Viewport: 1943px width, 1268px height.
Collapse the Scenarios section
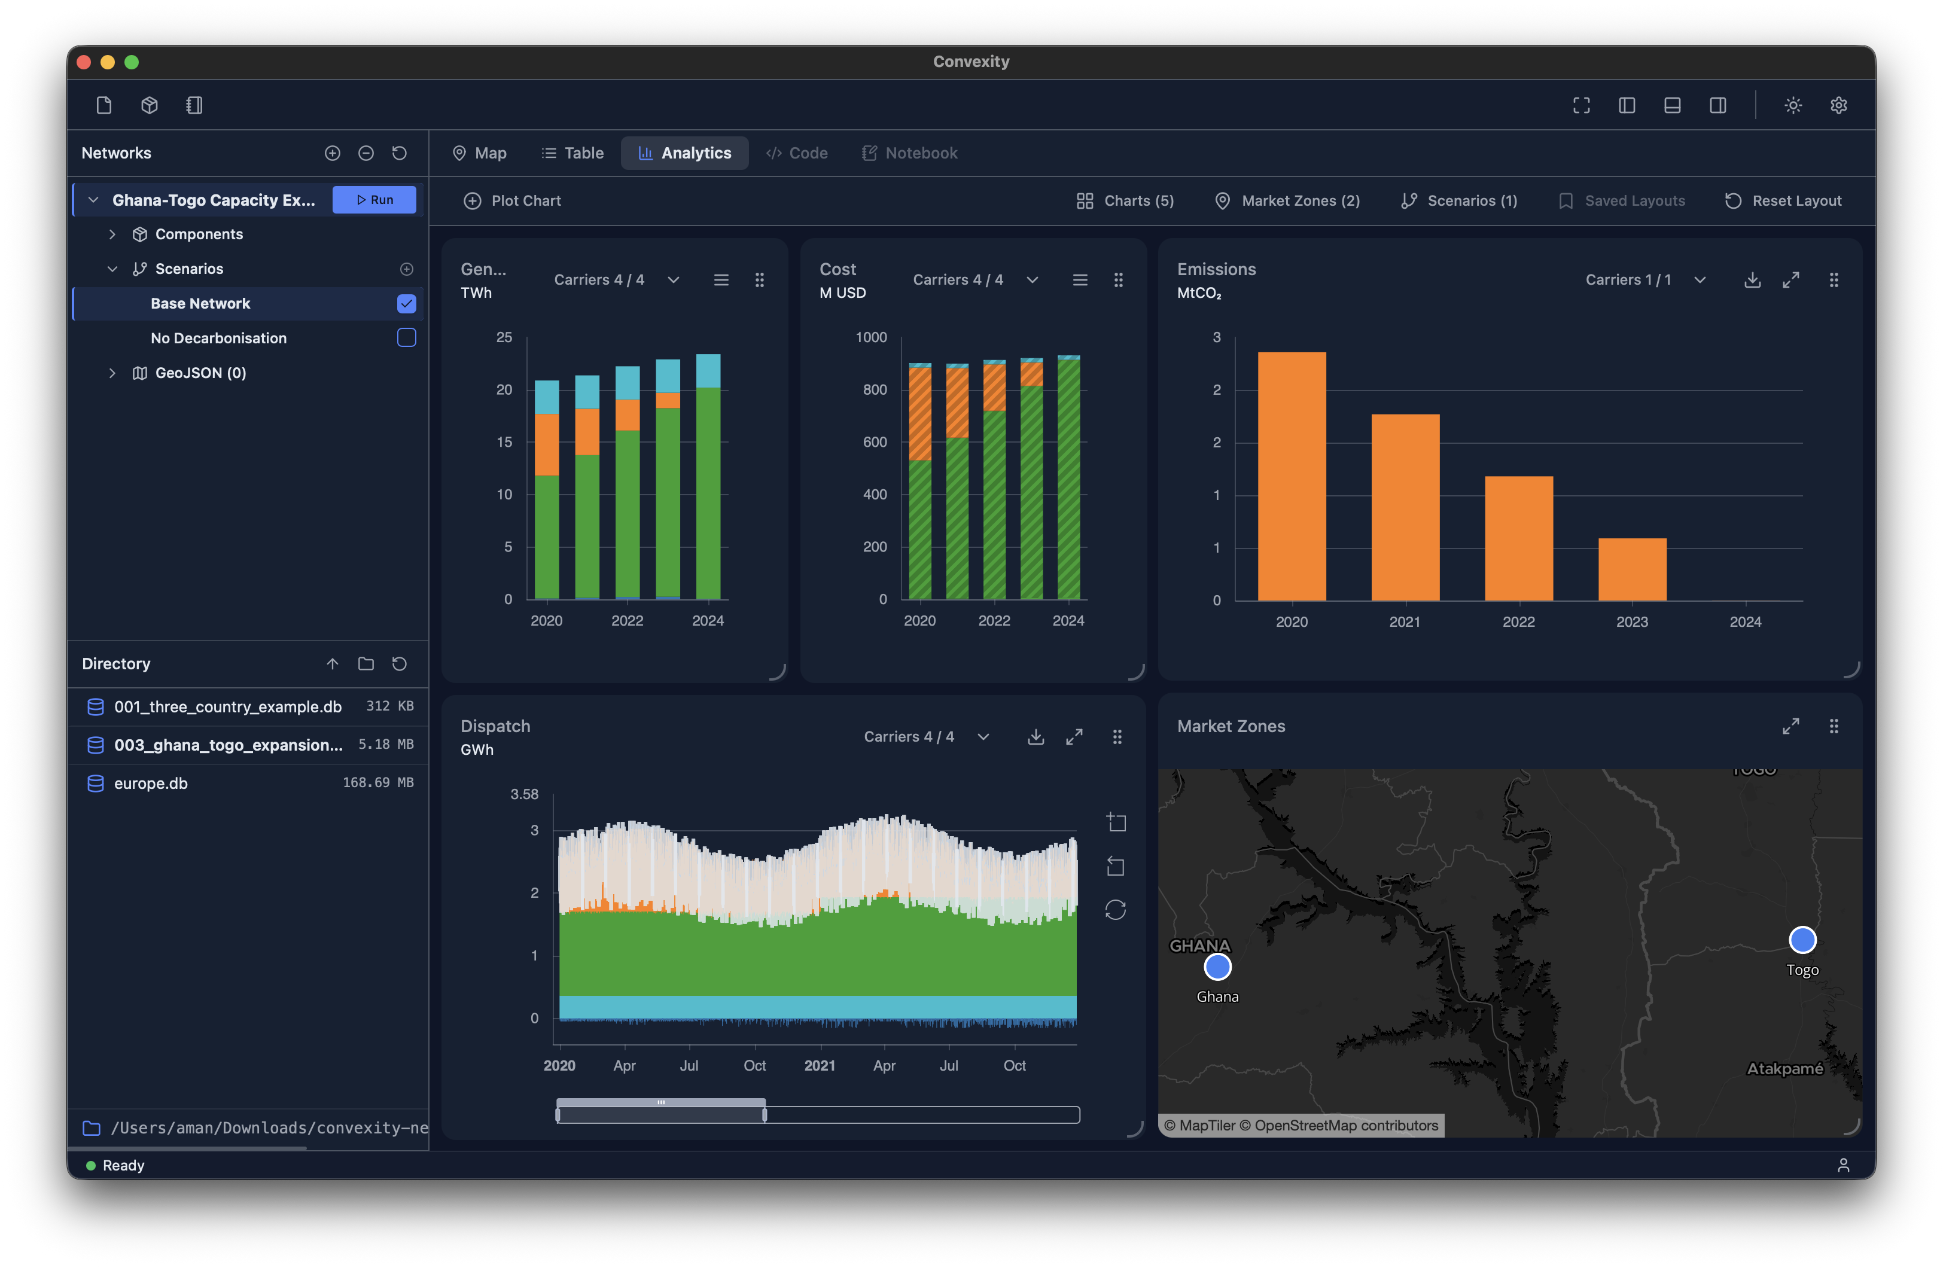coord(112,269)
